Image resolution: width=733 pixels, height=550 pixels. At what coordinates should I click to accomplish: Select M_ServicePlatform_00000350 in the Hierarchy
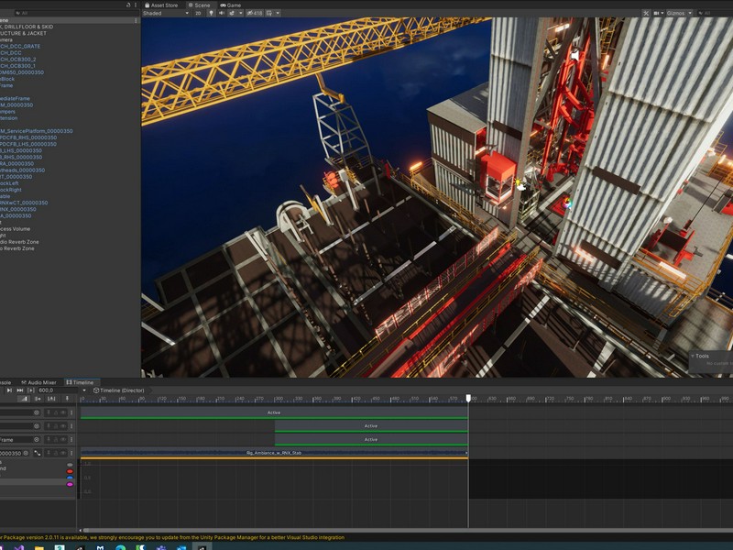click(x=37, y=131)
